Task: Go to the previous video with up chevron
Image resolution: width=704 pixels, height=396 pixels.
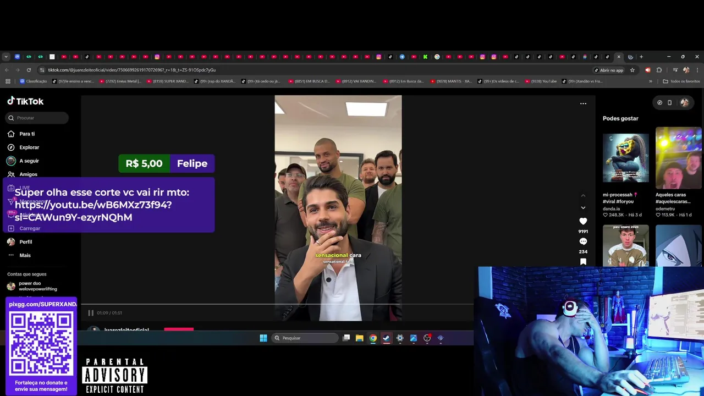Action: [583, 196]
